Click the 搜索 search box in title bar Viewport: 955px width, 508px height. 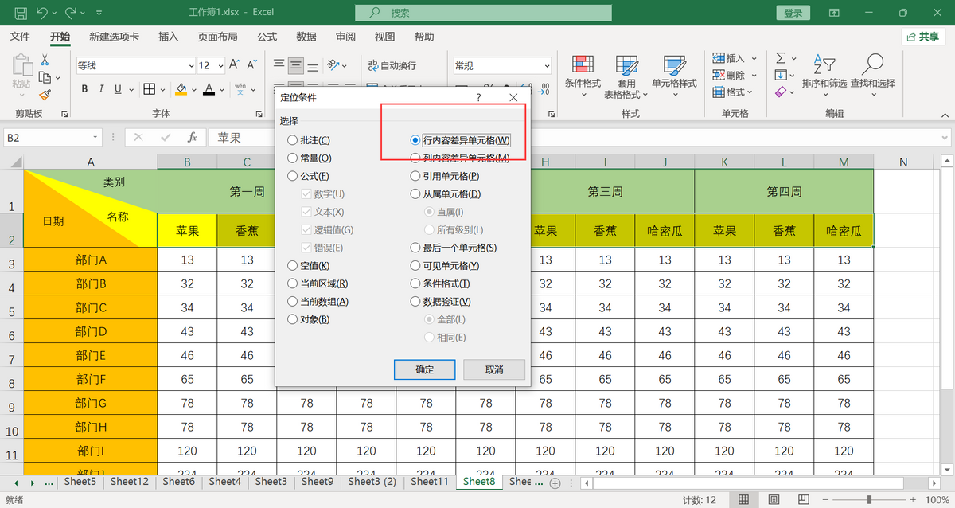[483, 13]
